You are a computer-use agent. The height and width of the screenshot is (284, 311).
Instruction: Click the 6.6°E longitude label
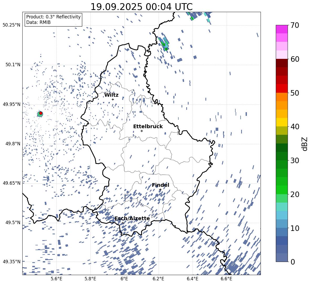(x=226, y=279)
